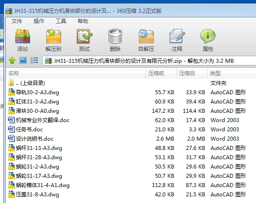
Task: Select file name 机械专业外文翻译.doc
Action: [42, 120]
